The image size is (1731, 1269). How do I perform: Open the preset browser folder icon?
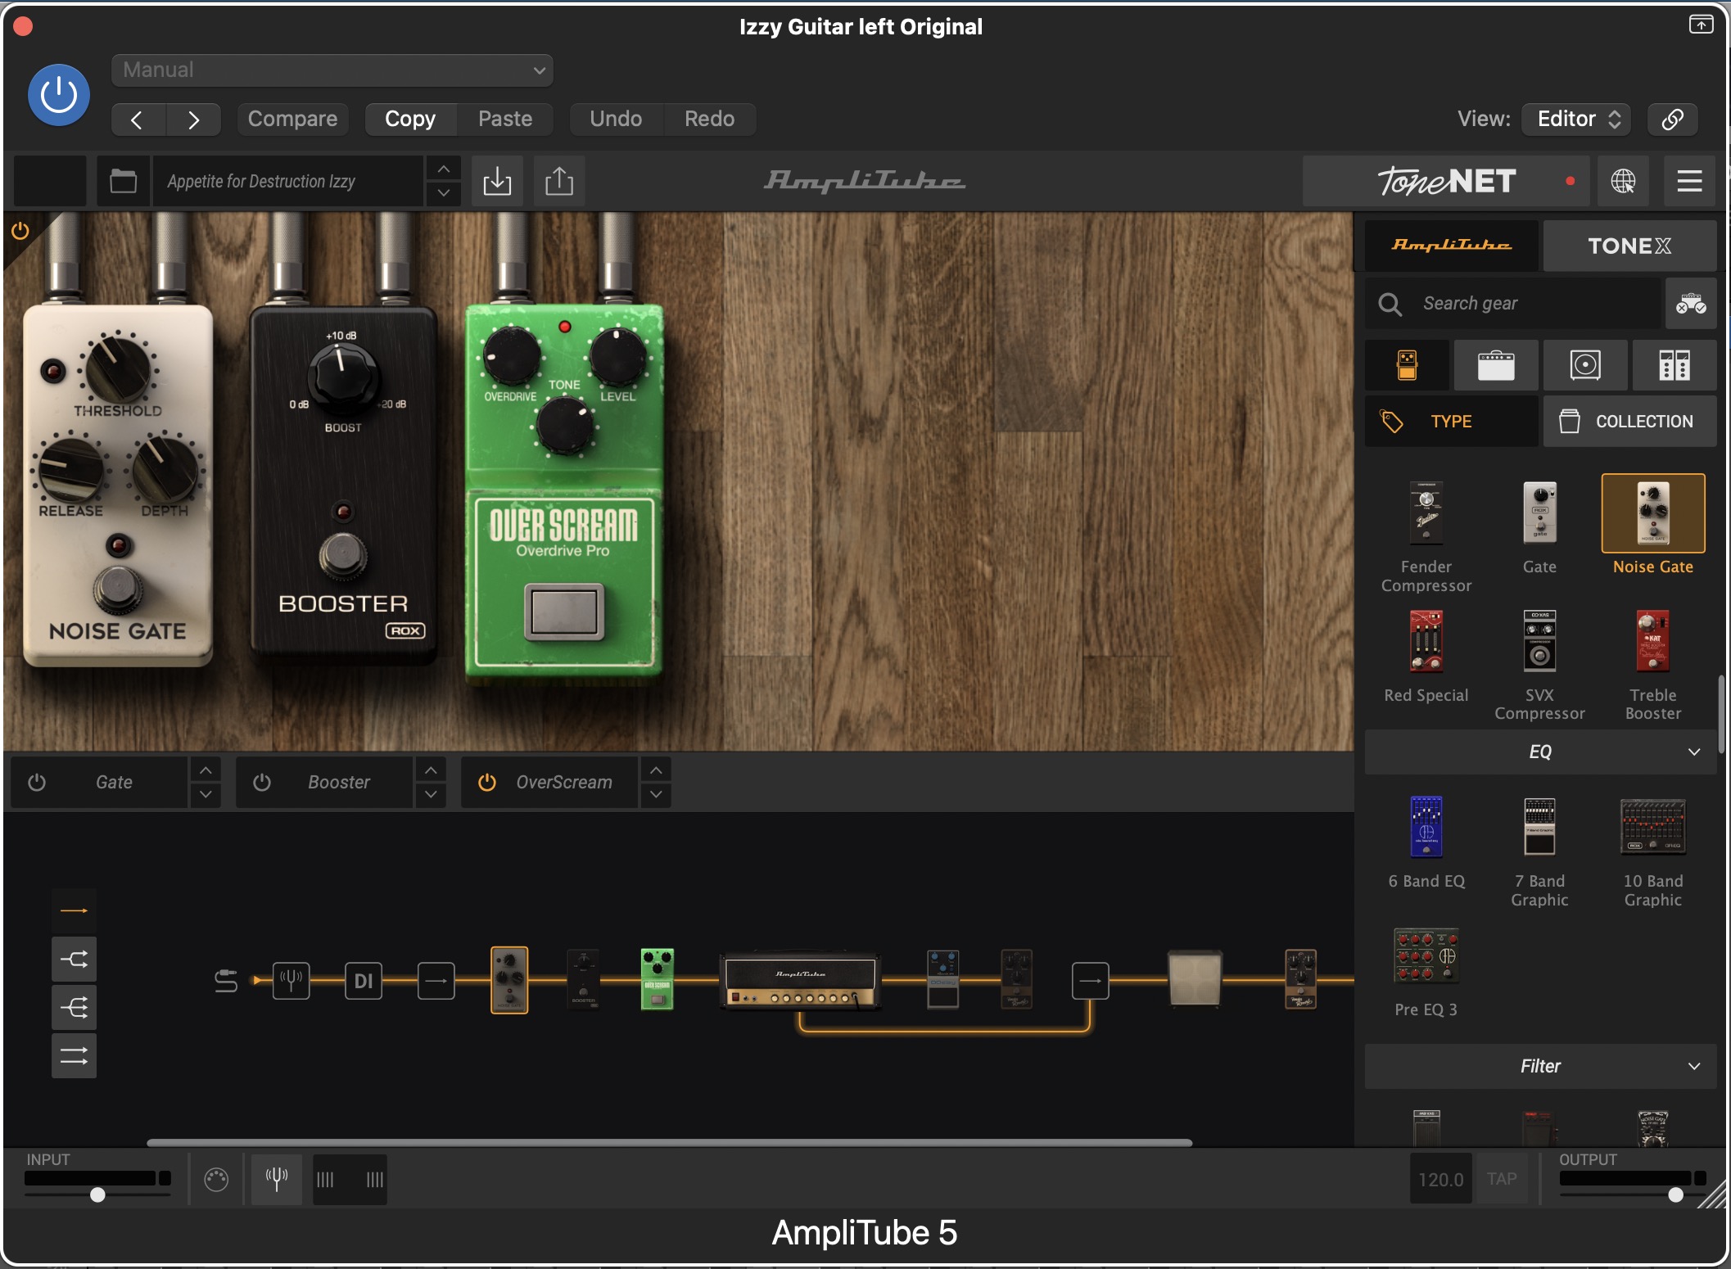(x=123, y=181)
